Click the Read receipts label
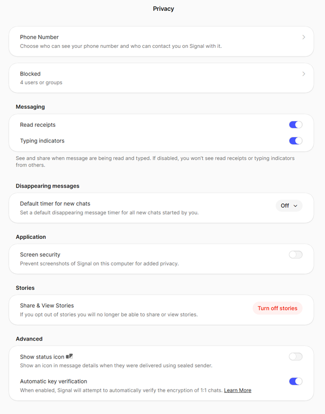The width and height of the screenshot is (325, 414). 37,125
